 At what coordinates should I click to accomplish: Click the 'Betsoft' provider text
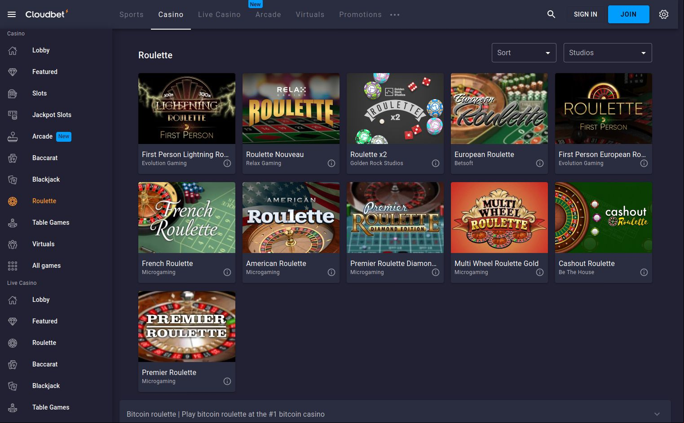point(464,163)
